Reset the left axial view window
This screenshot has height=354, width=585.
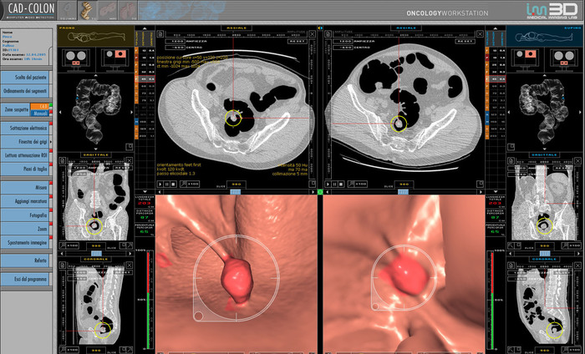point(297,41)
